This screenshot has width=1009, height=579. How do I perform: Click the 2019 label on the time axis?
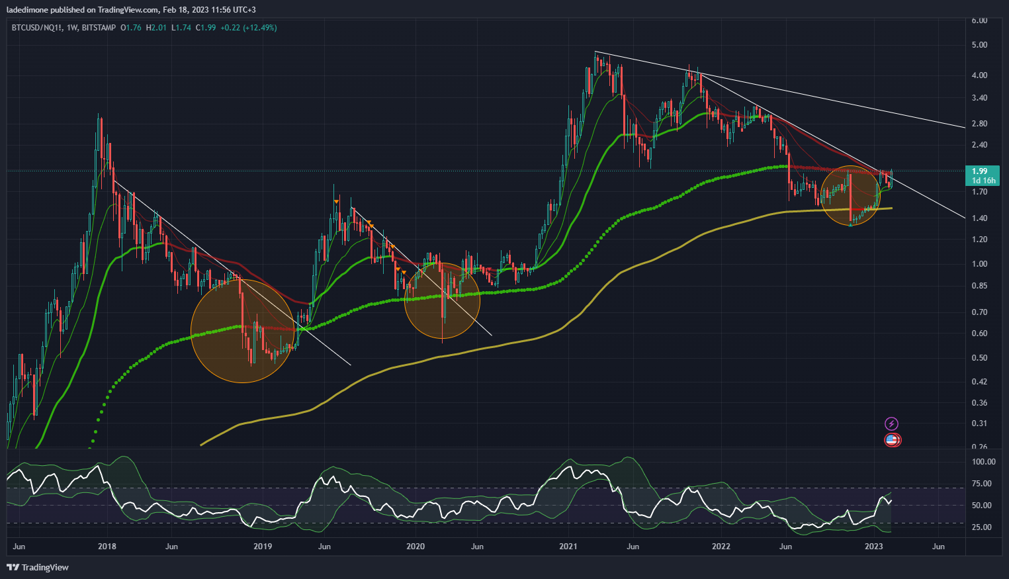(263, 547)
